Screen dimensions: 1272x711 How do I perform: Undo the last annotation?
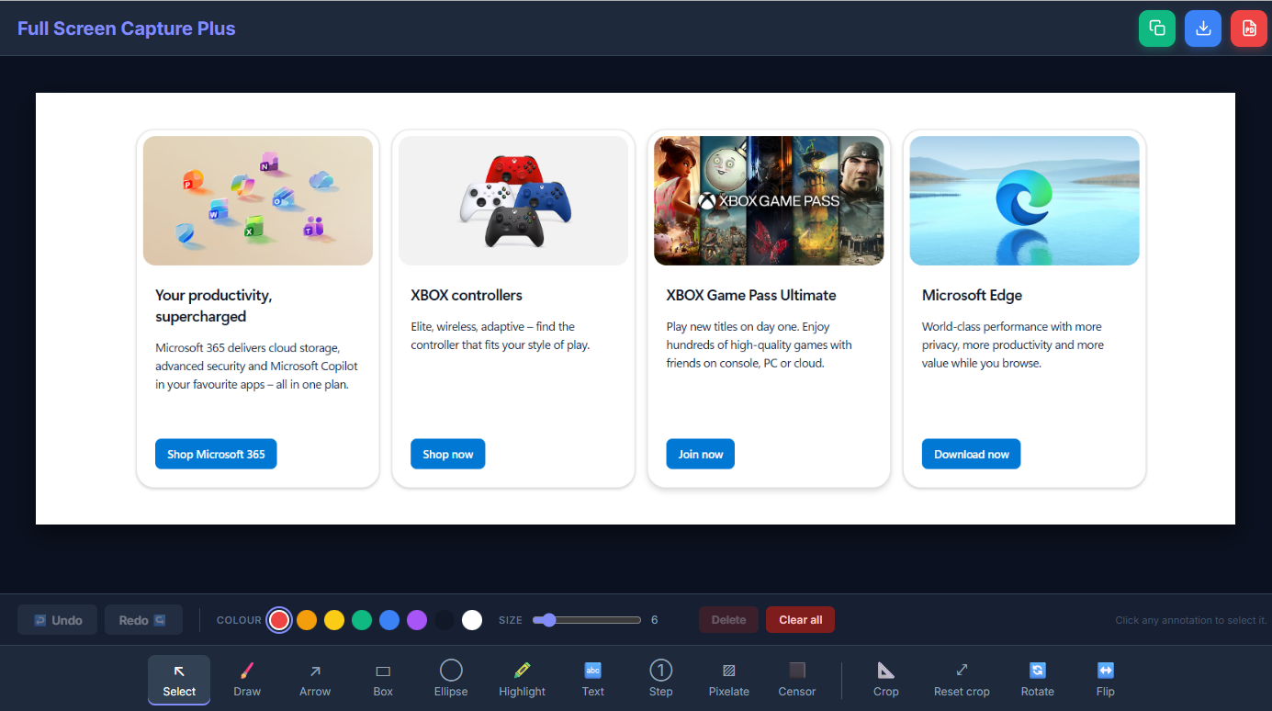(57, 620)
